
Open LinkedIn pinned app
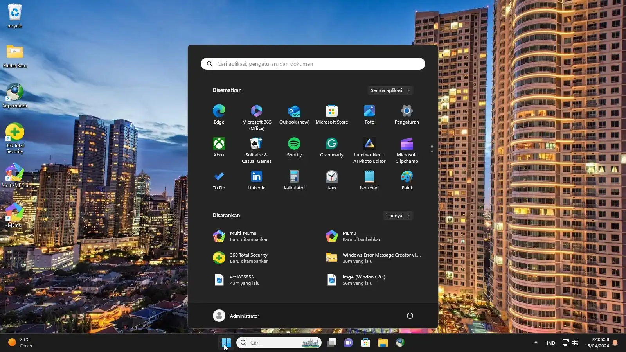pyautogui.click(x=257, y=180)
